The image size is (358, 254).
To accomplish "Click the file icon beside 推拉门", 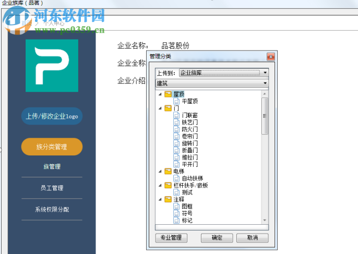I will tap(176, 157).
